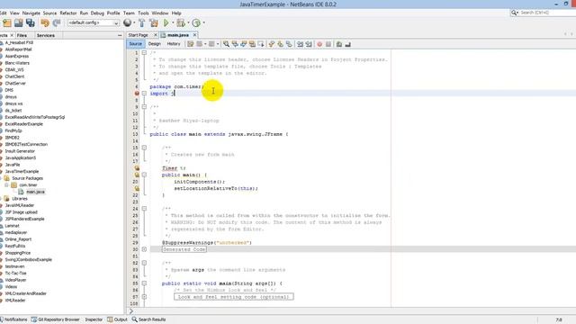Click the warning hint icon beside Timer t line
The height and width of the screenshot is (324, 576).
[137, 168]
